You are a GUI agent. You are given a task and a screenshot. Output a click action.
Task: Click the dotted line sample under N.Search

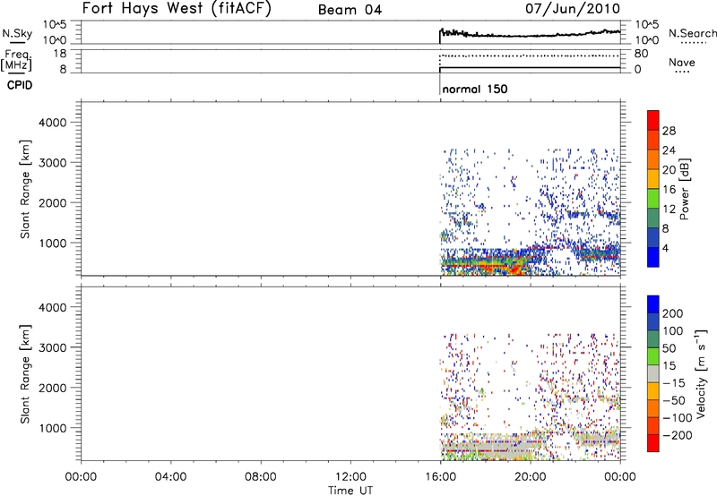point(693,43)
